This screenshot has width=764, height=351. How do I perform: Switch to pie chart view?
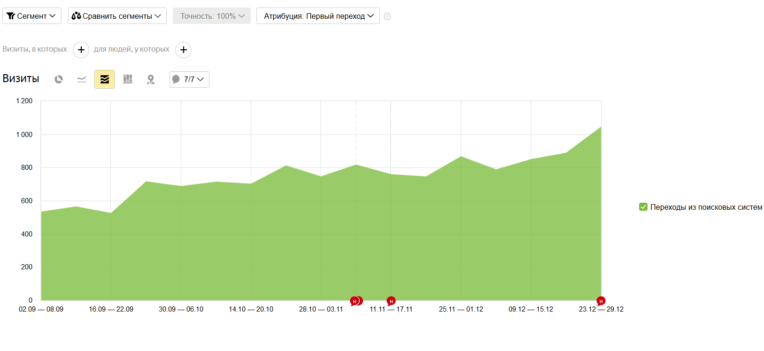[59, 79]
